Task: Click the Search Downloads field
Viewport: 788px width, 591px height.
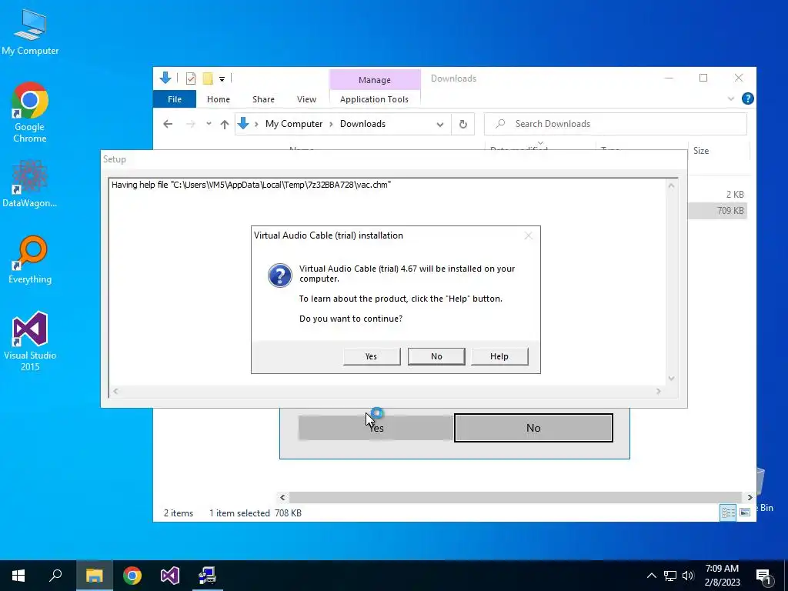Action: click(x=615, y=124)
